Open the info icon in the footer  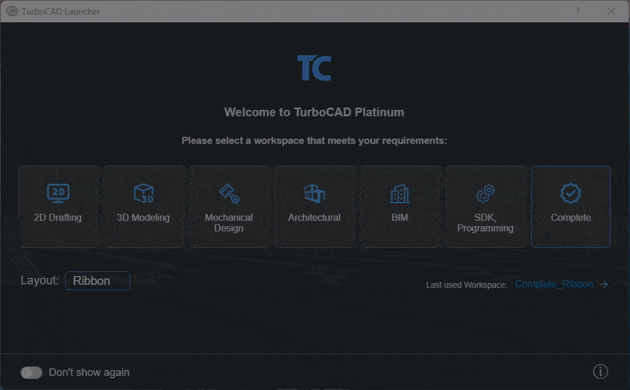(601, 372)
